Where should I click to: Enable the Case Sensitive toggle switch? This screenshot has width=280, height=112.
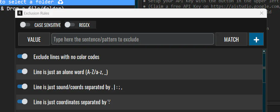[25, 25]
